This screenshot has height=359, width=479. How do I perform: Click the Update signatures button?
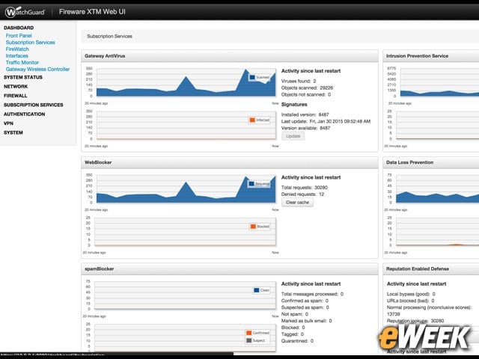(x=293, y=136)
